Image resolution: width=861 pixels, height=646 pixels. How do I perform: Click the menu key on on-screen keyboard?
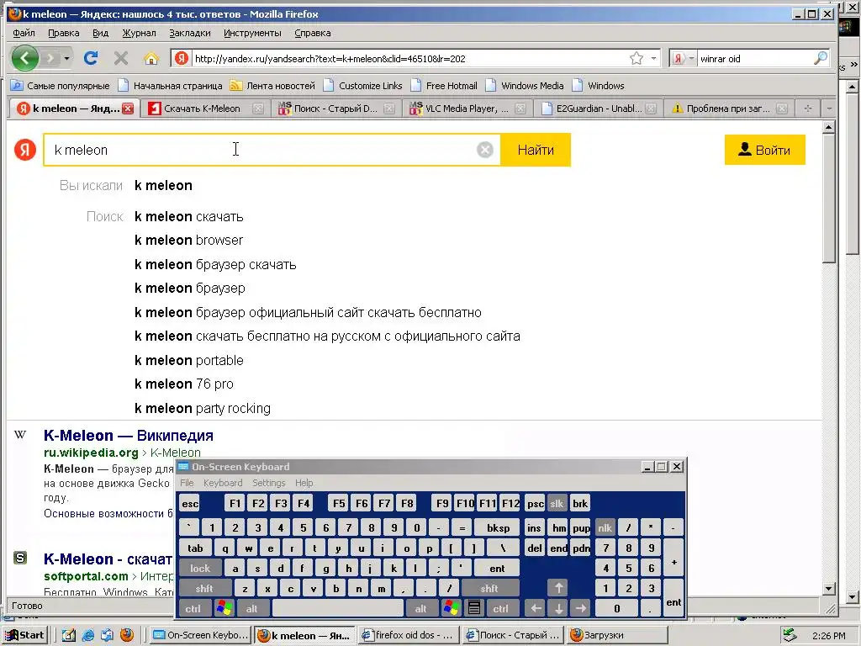click(x=474, y=609)
